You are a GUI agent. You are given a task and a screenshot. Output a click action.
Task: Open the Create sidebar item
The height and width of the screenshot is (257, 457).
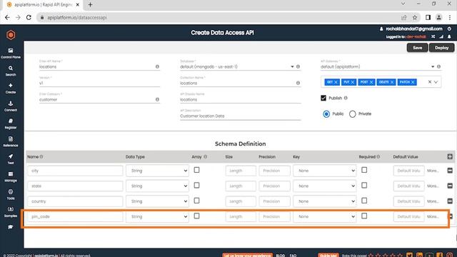(11, 89)
